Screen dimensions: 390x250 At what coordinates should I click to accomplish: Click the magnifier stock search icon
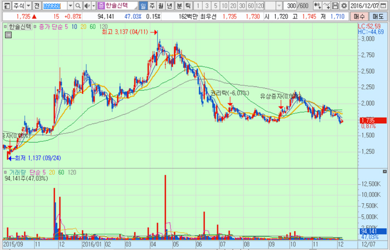[x=79, y=6]
